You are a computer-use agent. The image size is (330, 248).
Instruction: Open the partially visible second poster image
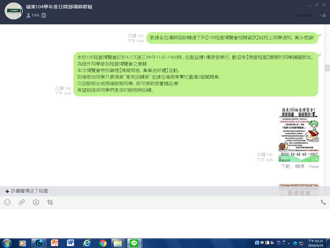pyautogui.click(x=299, y=190)
